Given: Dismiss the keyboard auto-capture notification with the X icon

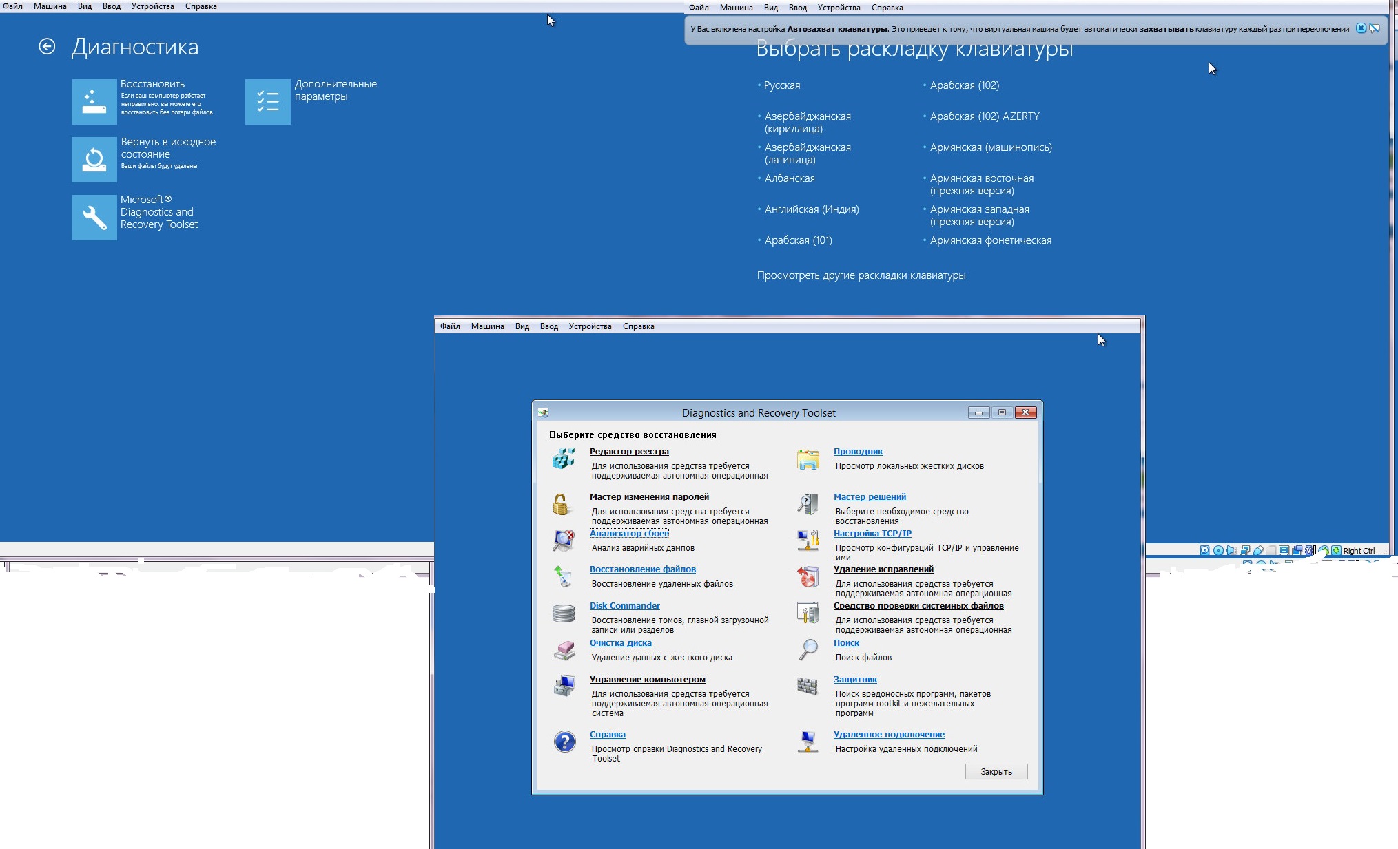Looking at the screenshot, I should coord(1361,28).
